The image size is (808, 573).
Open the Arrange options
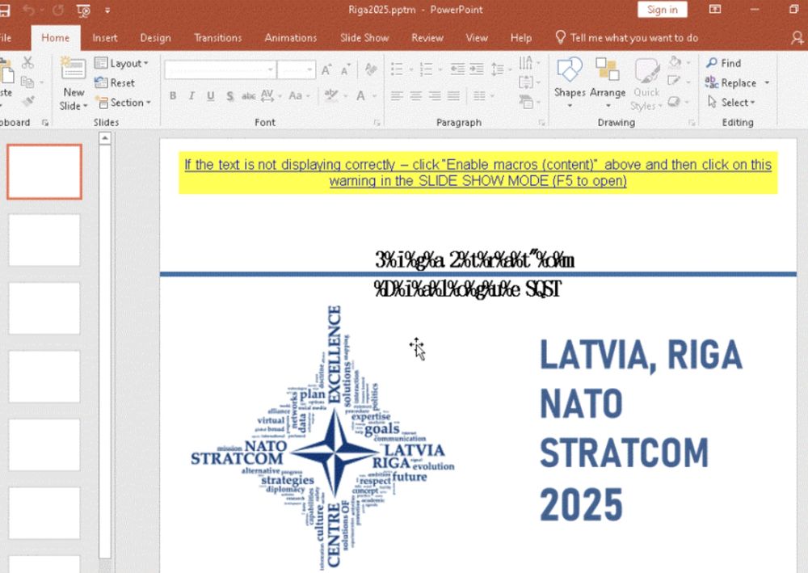click(x=608, y=82)
